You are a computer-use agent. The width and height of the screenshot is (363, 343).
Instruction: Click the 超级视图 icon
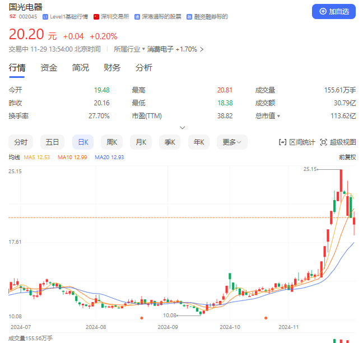tap(323, 142)
